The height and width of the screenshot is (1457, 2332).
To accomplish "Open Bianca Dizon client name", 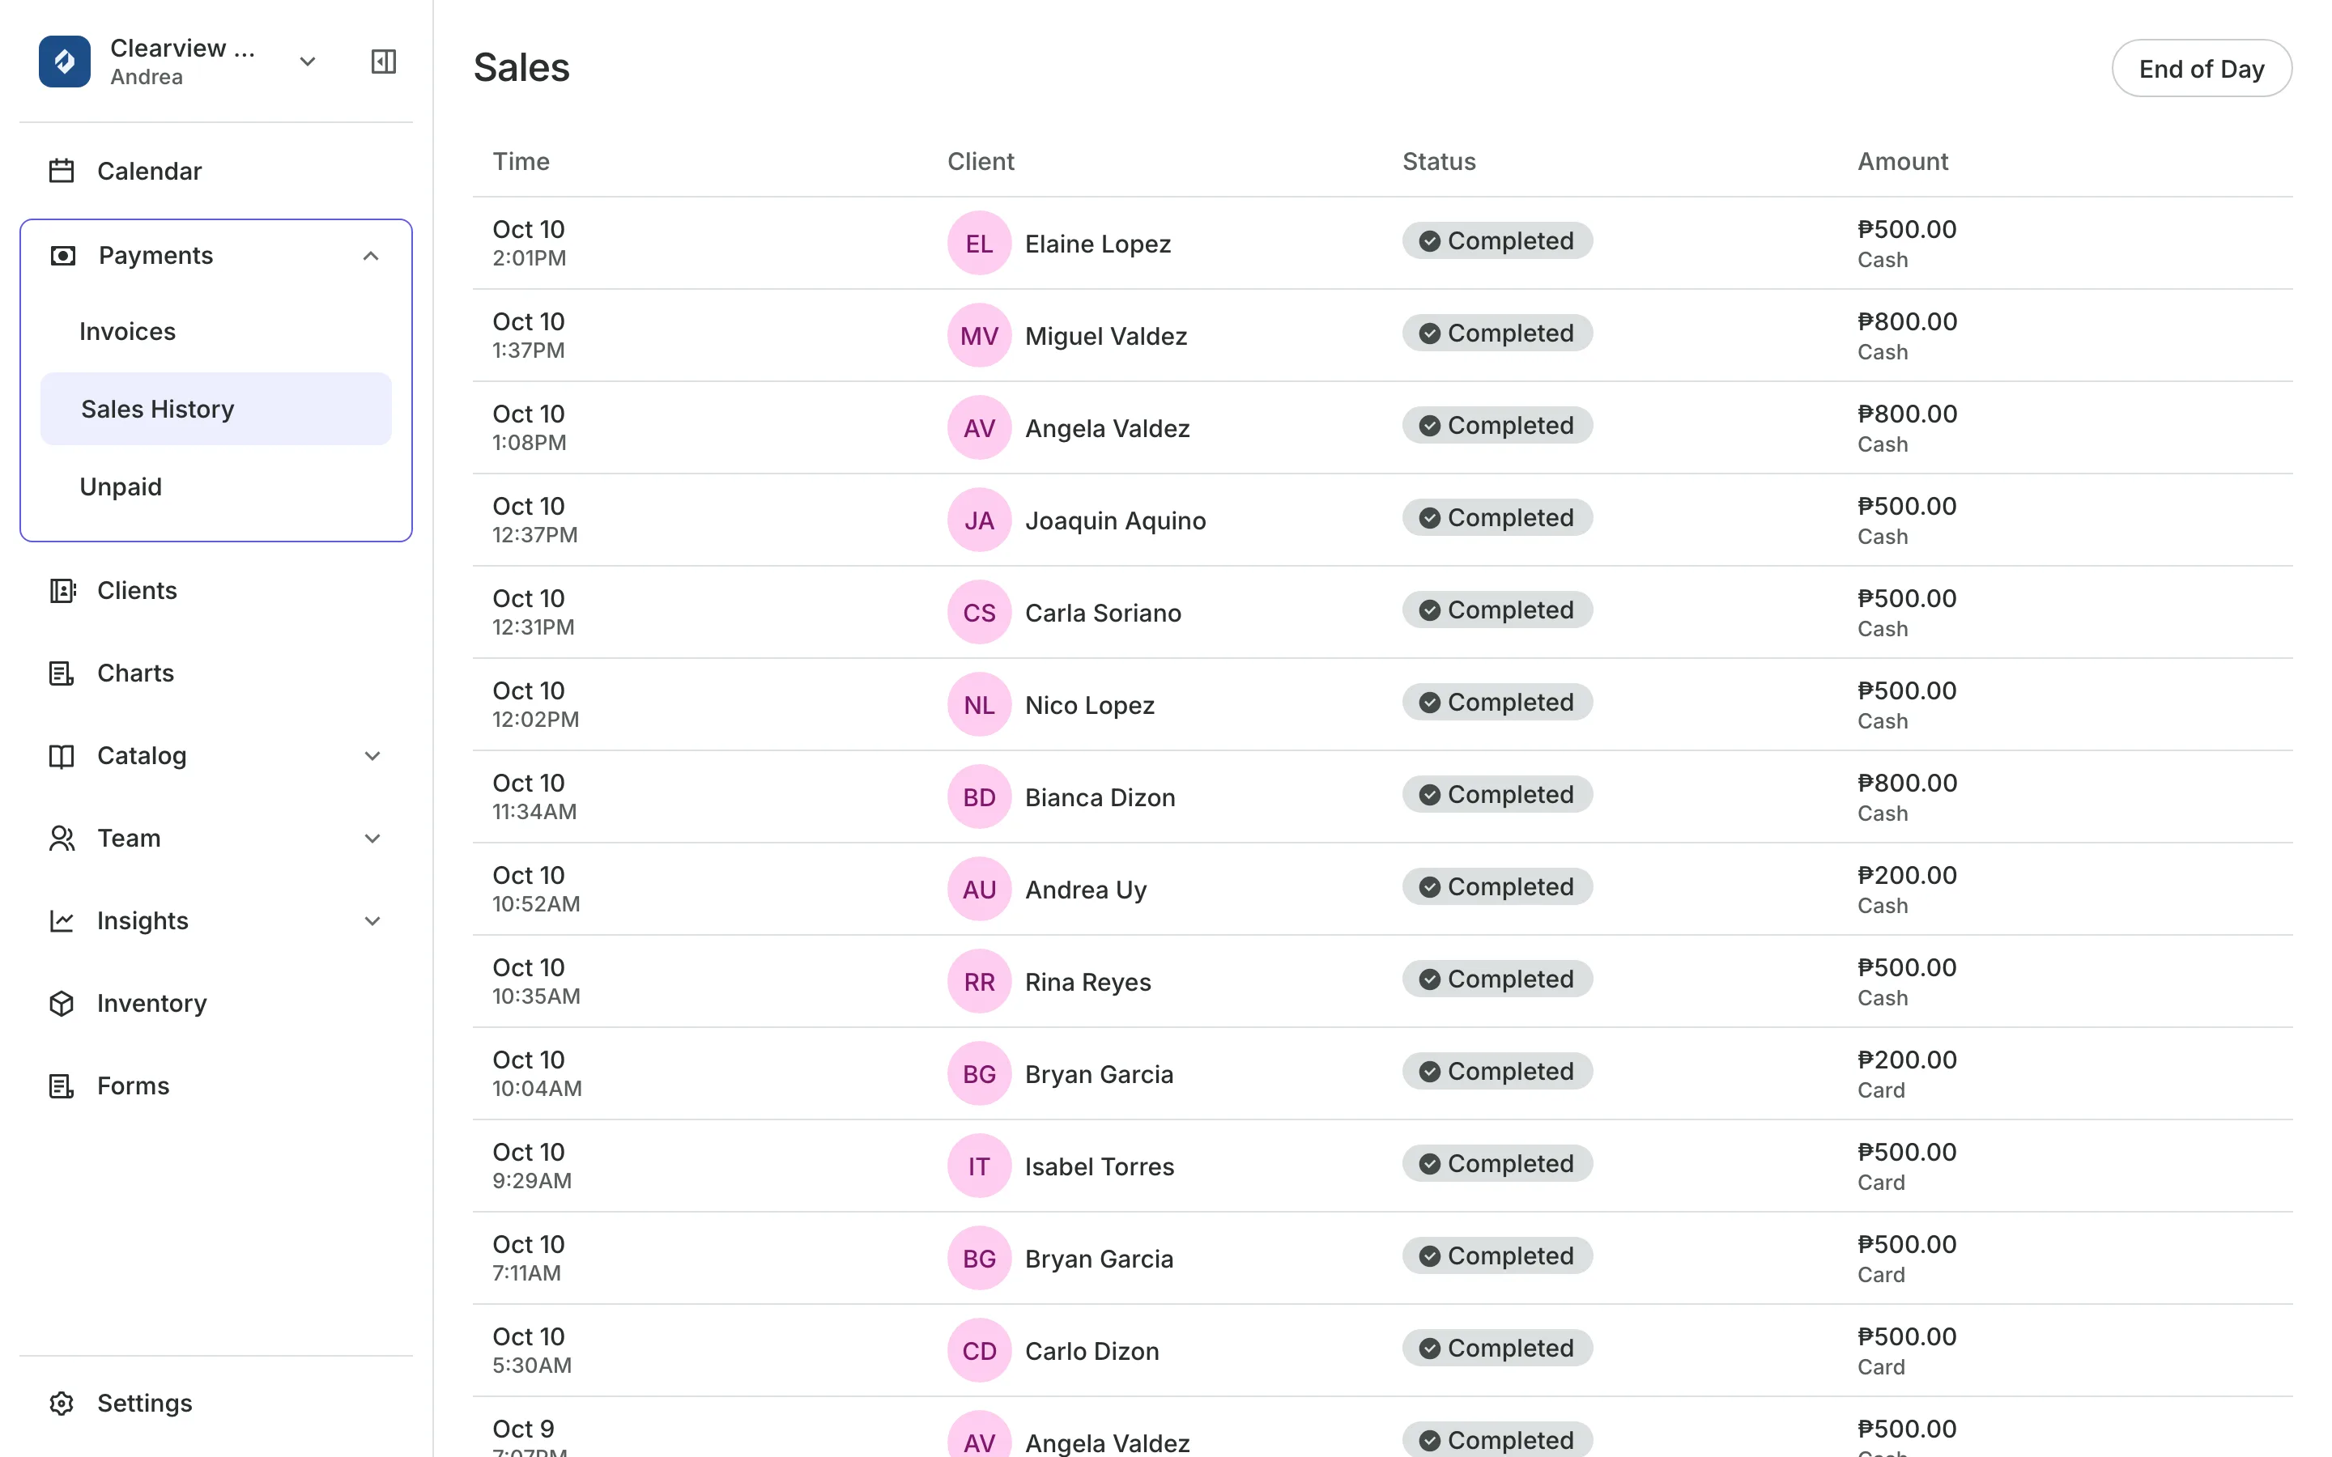I will pyautogui.click(x=1100, y=797).
